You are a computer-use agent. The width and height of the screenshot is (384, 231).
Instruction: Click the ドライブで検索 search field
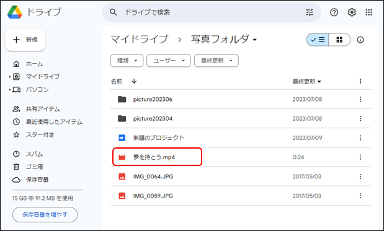pyautogui.click(x=212, y=12)
